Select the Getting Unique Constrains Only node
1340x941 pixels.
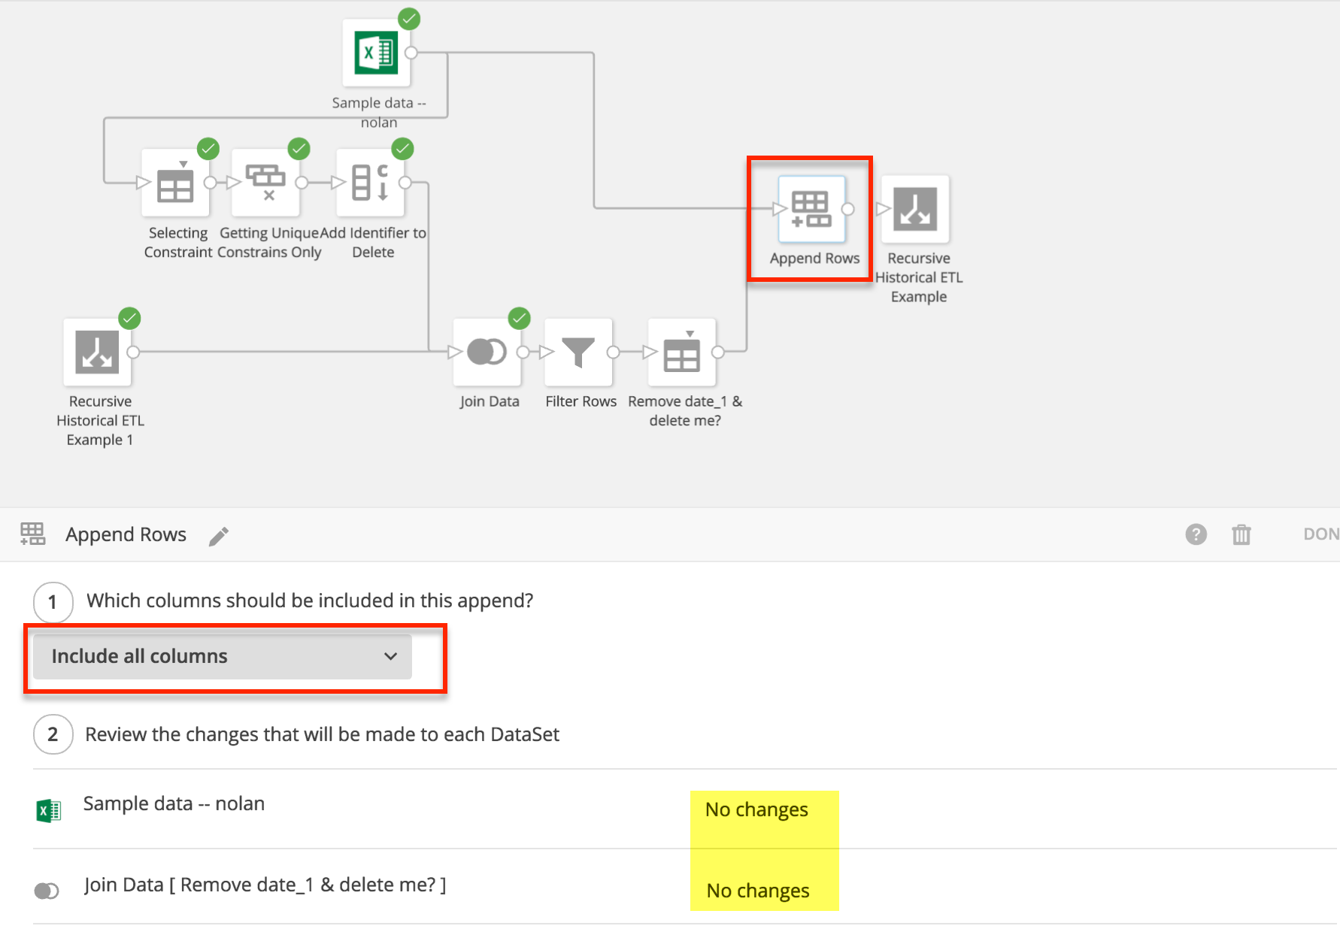point(265,183)
